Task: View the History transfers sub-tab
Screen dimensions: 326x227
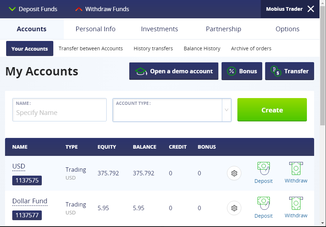Action: pos(153,48)
